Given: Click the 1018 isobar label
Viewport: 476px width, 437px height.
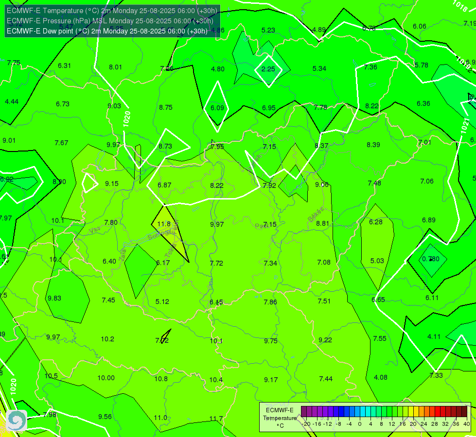Looking at the screenshot, I should pyautogui.click(x=460, y=6).
